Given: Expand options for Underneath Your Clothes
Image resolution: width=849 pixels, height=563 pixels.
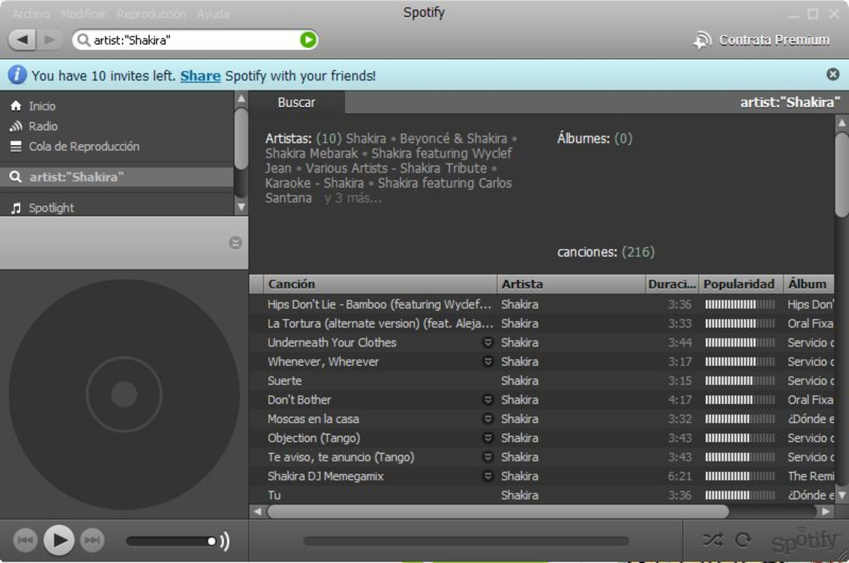Looking at the screenshot, I should point(486,342).
